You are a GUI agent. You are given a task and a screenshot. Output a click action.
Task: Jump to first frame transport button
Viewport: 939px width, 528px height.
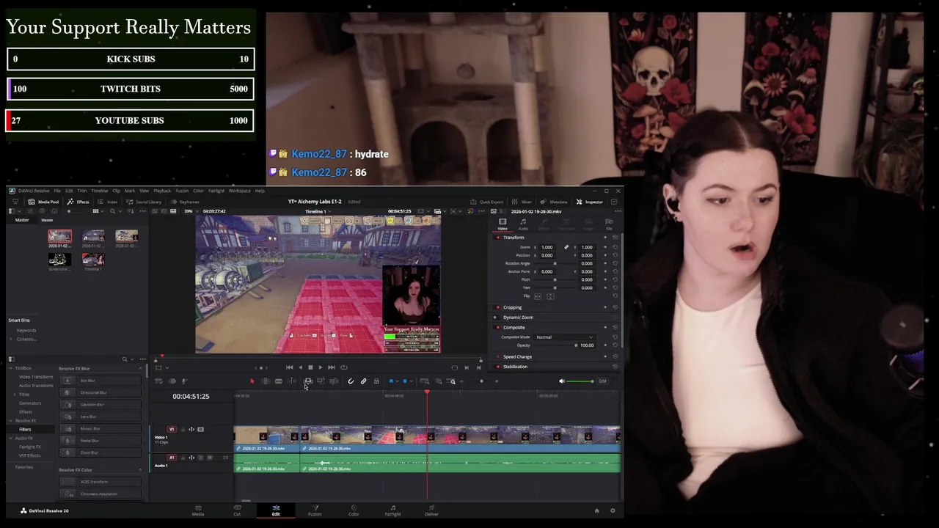coord(289,367)
